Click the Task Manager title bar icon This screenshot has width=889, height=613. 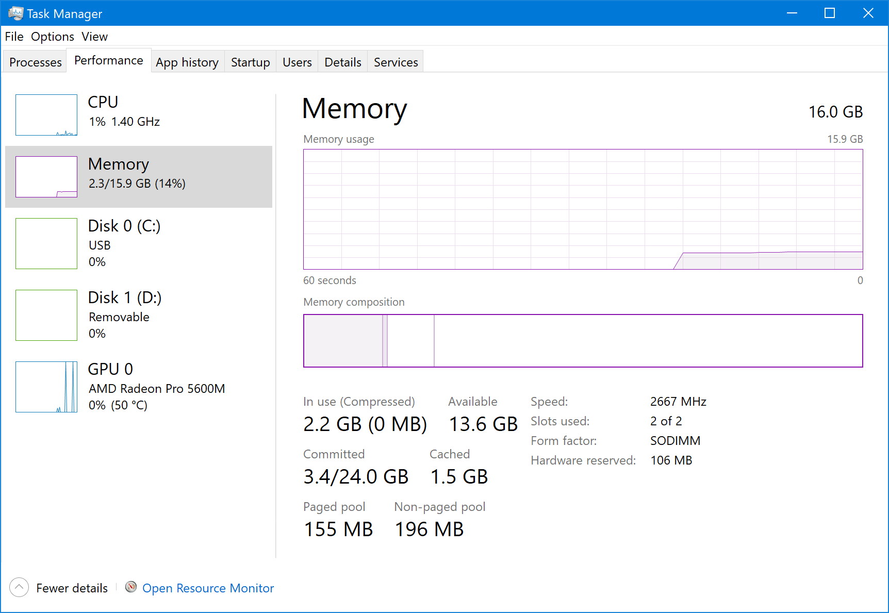(15, 13)
